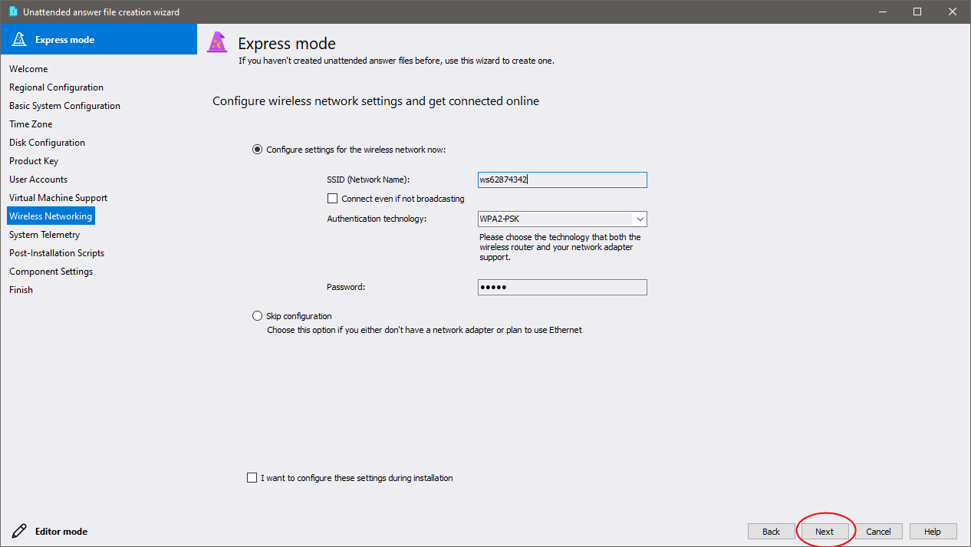This screenshot has height=547, width=971.
Task: Close the wizard window
Action: (x=953, y=12)
